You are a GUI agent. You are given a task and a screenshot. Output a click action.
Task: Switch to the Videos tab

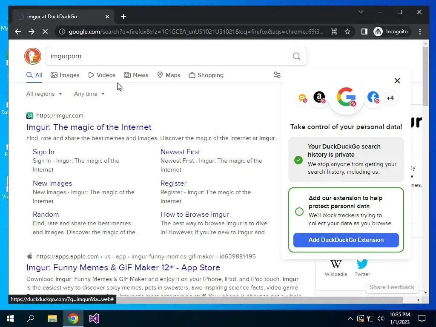[102, 75]
